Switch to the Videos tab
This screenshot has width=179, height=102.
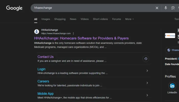click(85, 19)
